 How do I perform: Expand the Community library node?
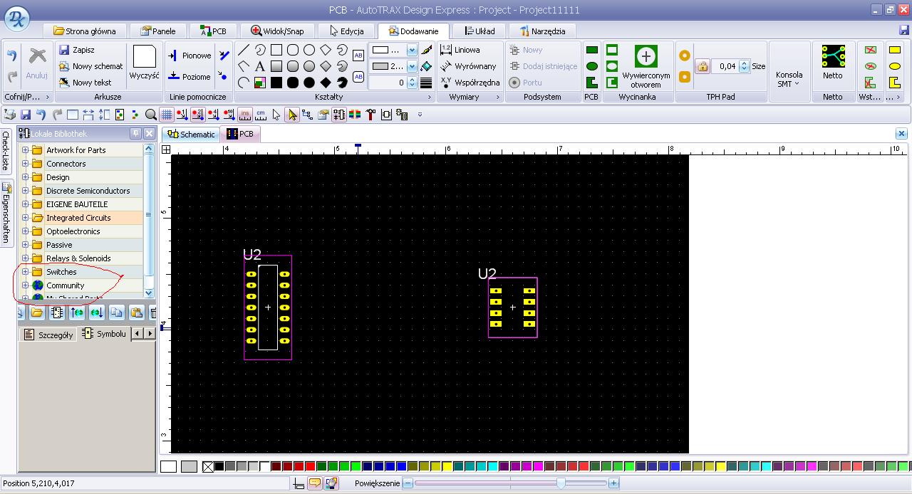click(25, 285)
